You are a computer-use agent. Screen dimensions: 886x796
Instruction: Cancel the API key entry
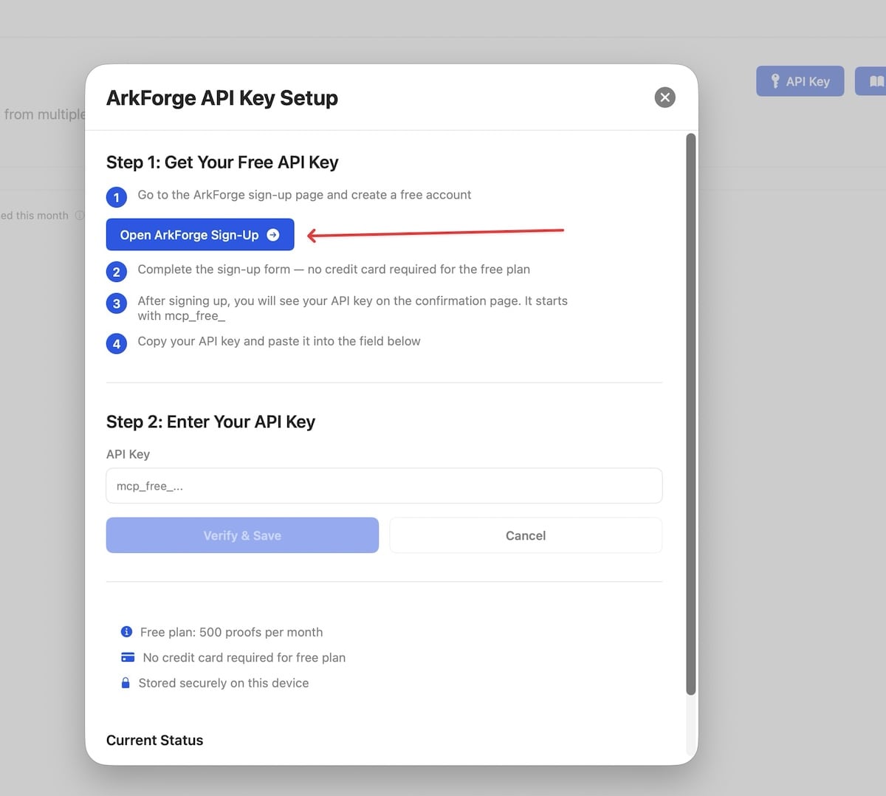[525, 535]
